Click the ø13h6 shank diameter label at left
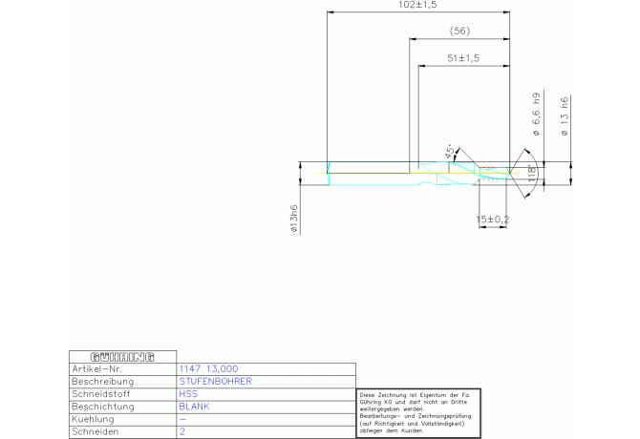 pos(294,219)
